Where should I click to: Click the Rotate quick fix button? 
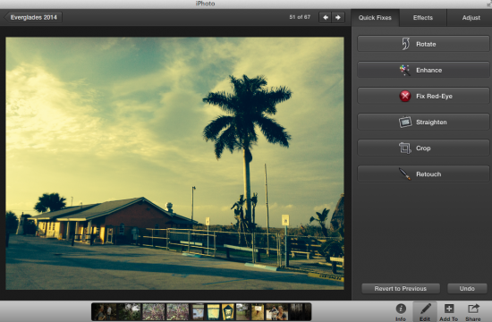[423, 44]
